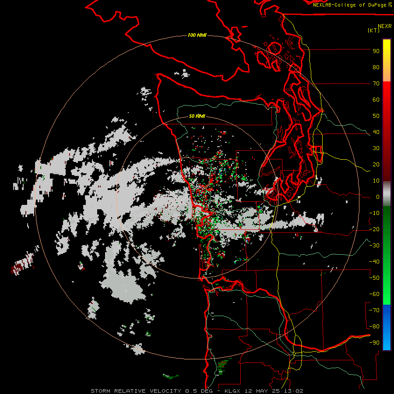The width and height of the screenshot is (394, 394).
Task: Click the 13:02 timestamp in the caption
Action: (294, 391)
